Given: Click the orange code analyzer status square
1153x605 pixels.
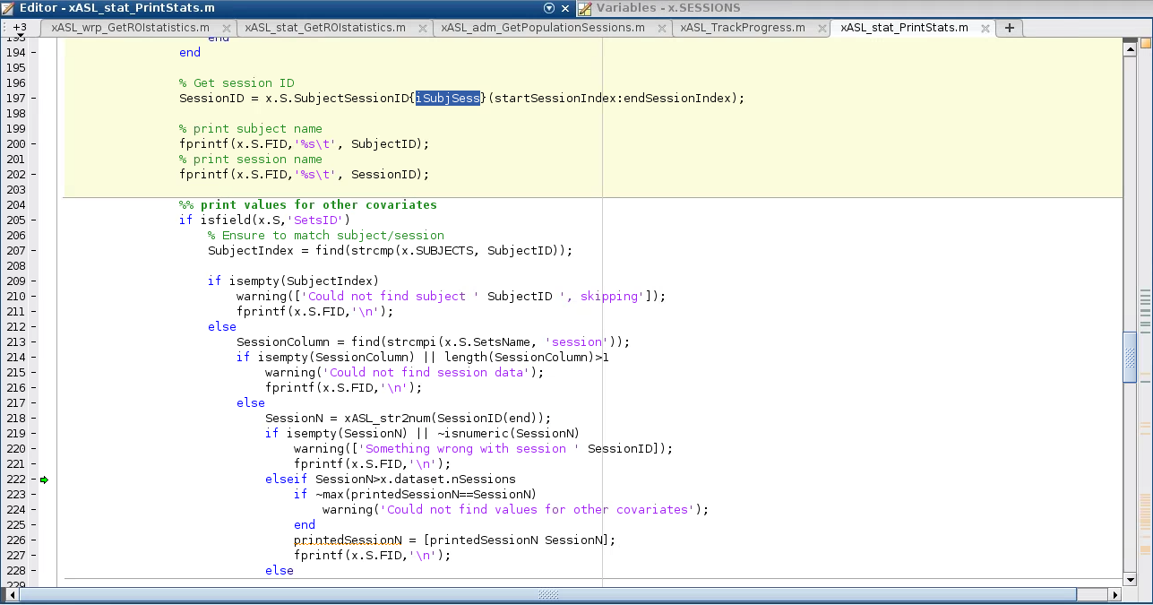Looking at the screenshot, I should click(1145, 44).
